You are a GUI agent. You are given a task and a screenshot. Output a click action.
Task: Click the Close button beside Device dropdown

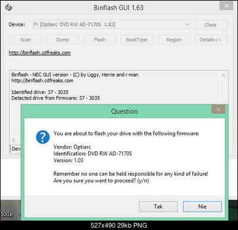211,25
